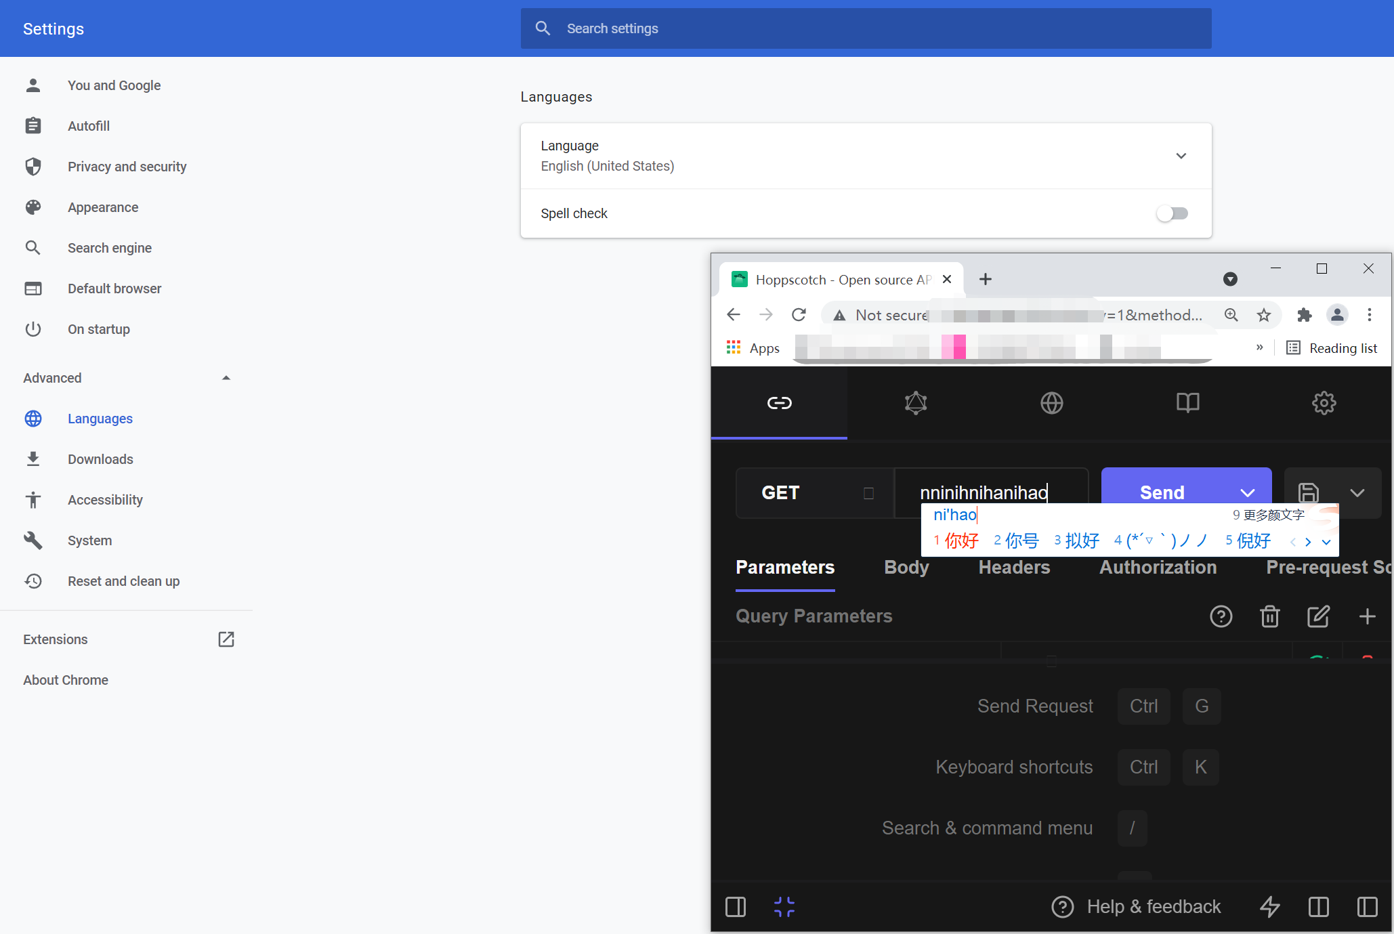Viewport: 1394px width, 934px height.
Task: Click the Query Parameters help icon
Action: tap(1221, 616)
